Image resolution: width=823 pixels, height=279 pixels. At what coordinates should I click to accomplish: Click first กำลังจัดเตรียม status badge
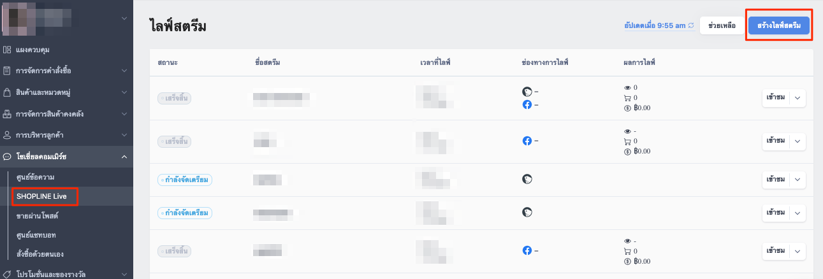(x=185, y=180)
